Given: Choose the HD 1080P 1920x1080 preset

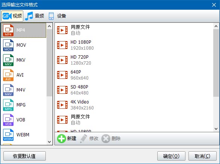Looking at the screenshot, I should (x=134, y=45).
